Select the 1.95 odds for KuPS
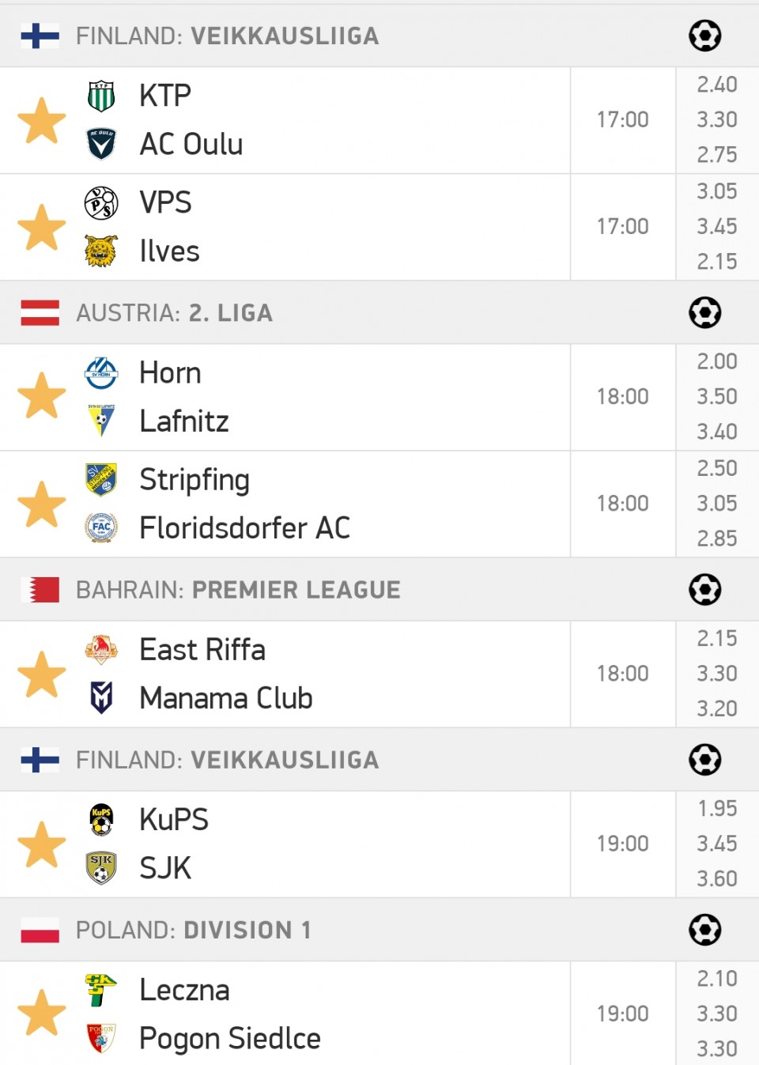Viewport: 759px width, 1065px height. pyautogui.click(x=717, y=808)
